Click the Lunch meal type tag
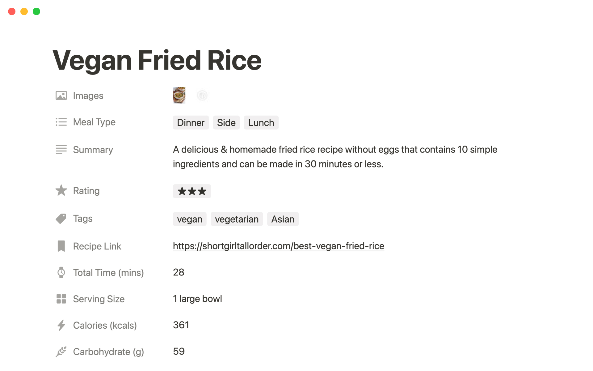The image size is (593, 371). (x=261, y=123)
